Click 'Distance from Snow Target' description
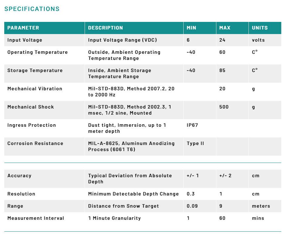 click(123, 206)
